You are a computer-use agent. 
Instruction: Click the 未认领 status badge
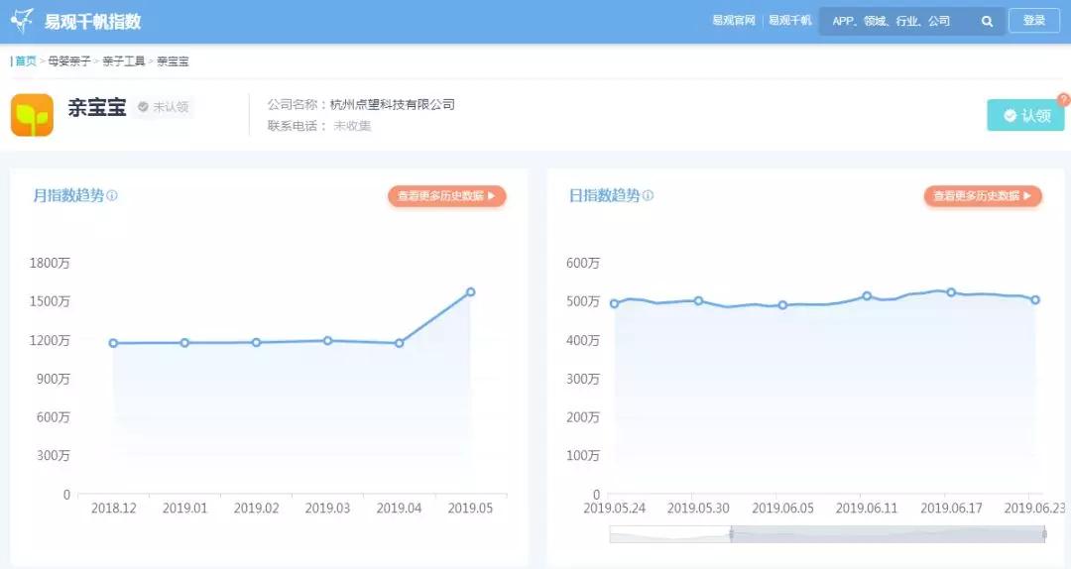[164, 107]
